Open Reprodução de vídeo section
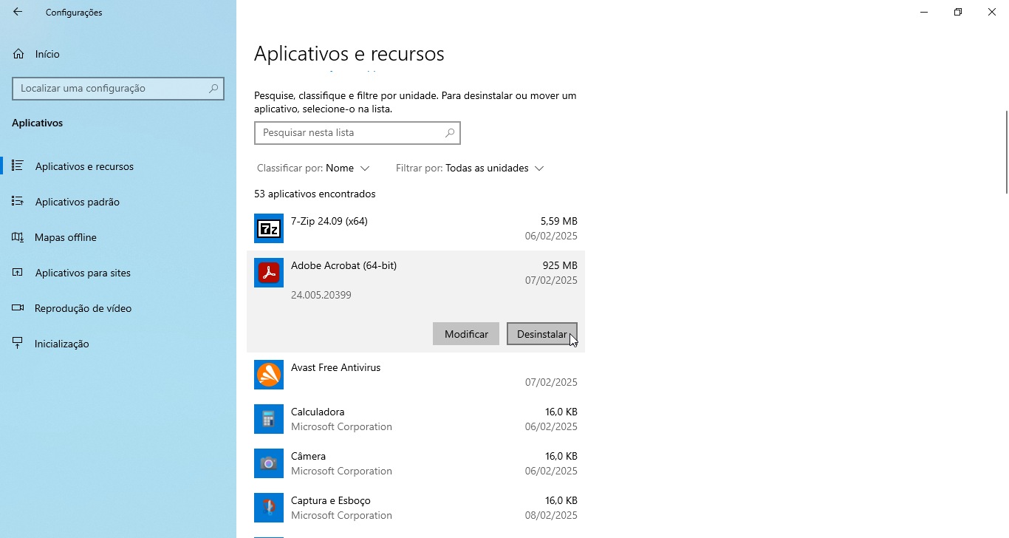 pos(118,308)
